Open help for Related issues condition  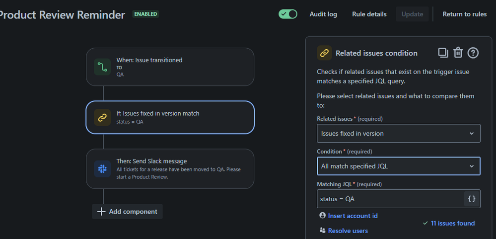coord(473,53)
